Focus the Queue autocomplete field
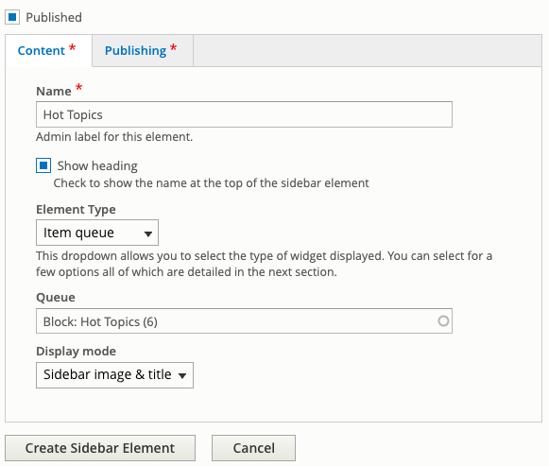Viewport: 549px width, 466px height. [x=244, y=320]
